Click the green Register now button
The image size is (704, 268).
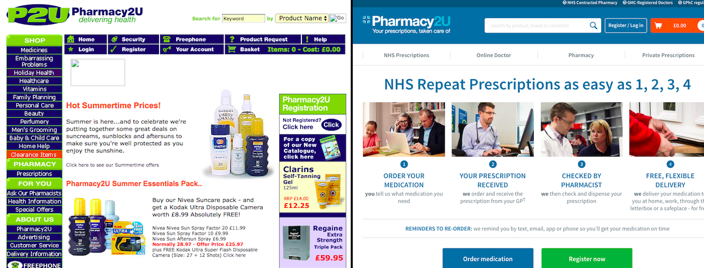click(587, 258)
